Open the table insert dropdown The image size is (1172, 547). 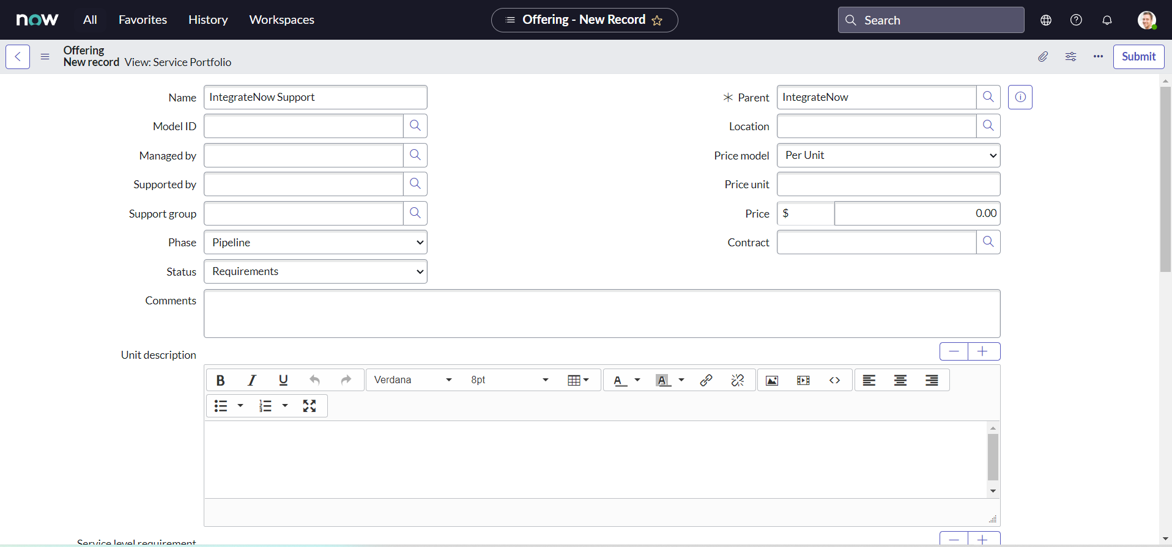point(578,380)
